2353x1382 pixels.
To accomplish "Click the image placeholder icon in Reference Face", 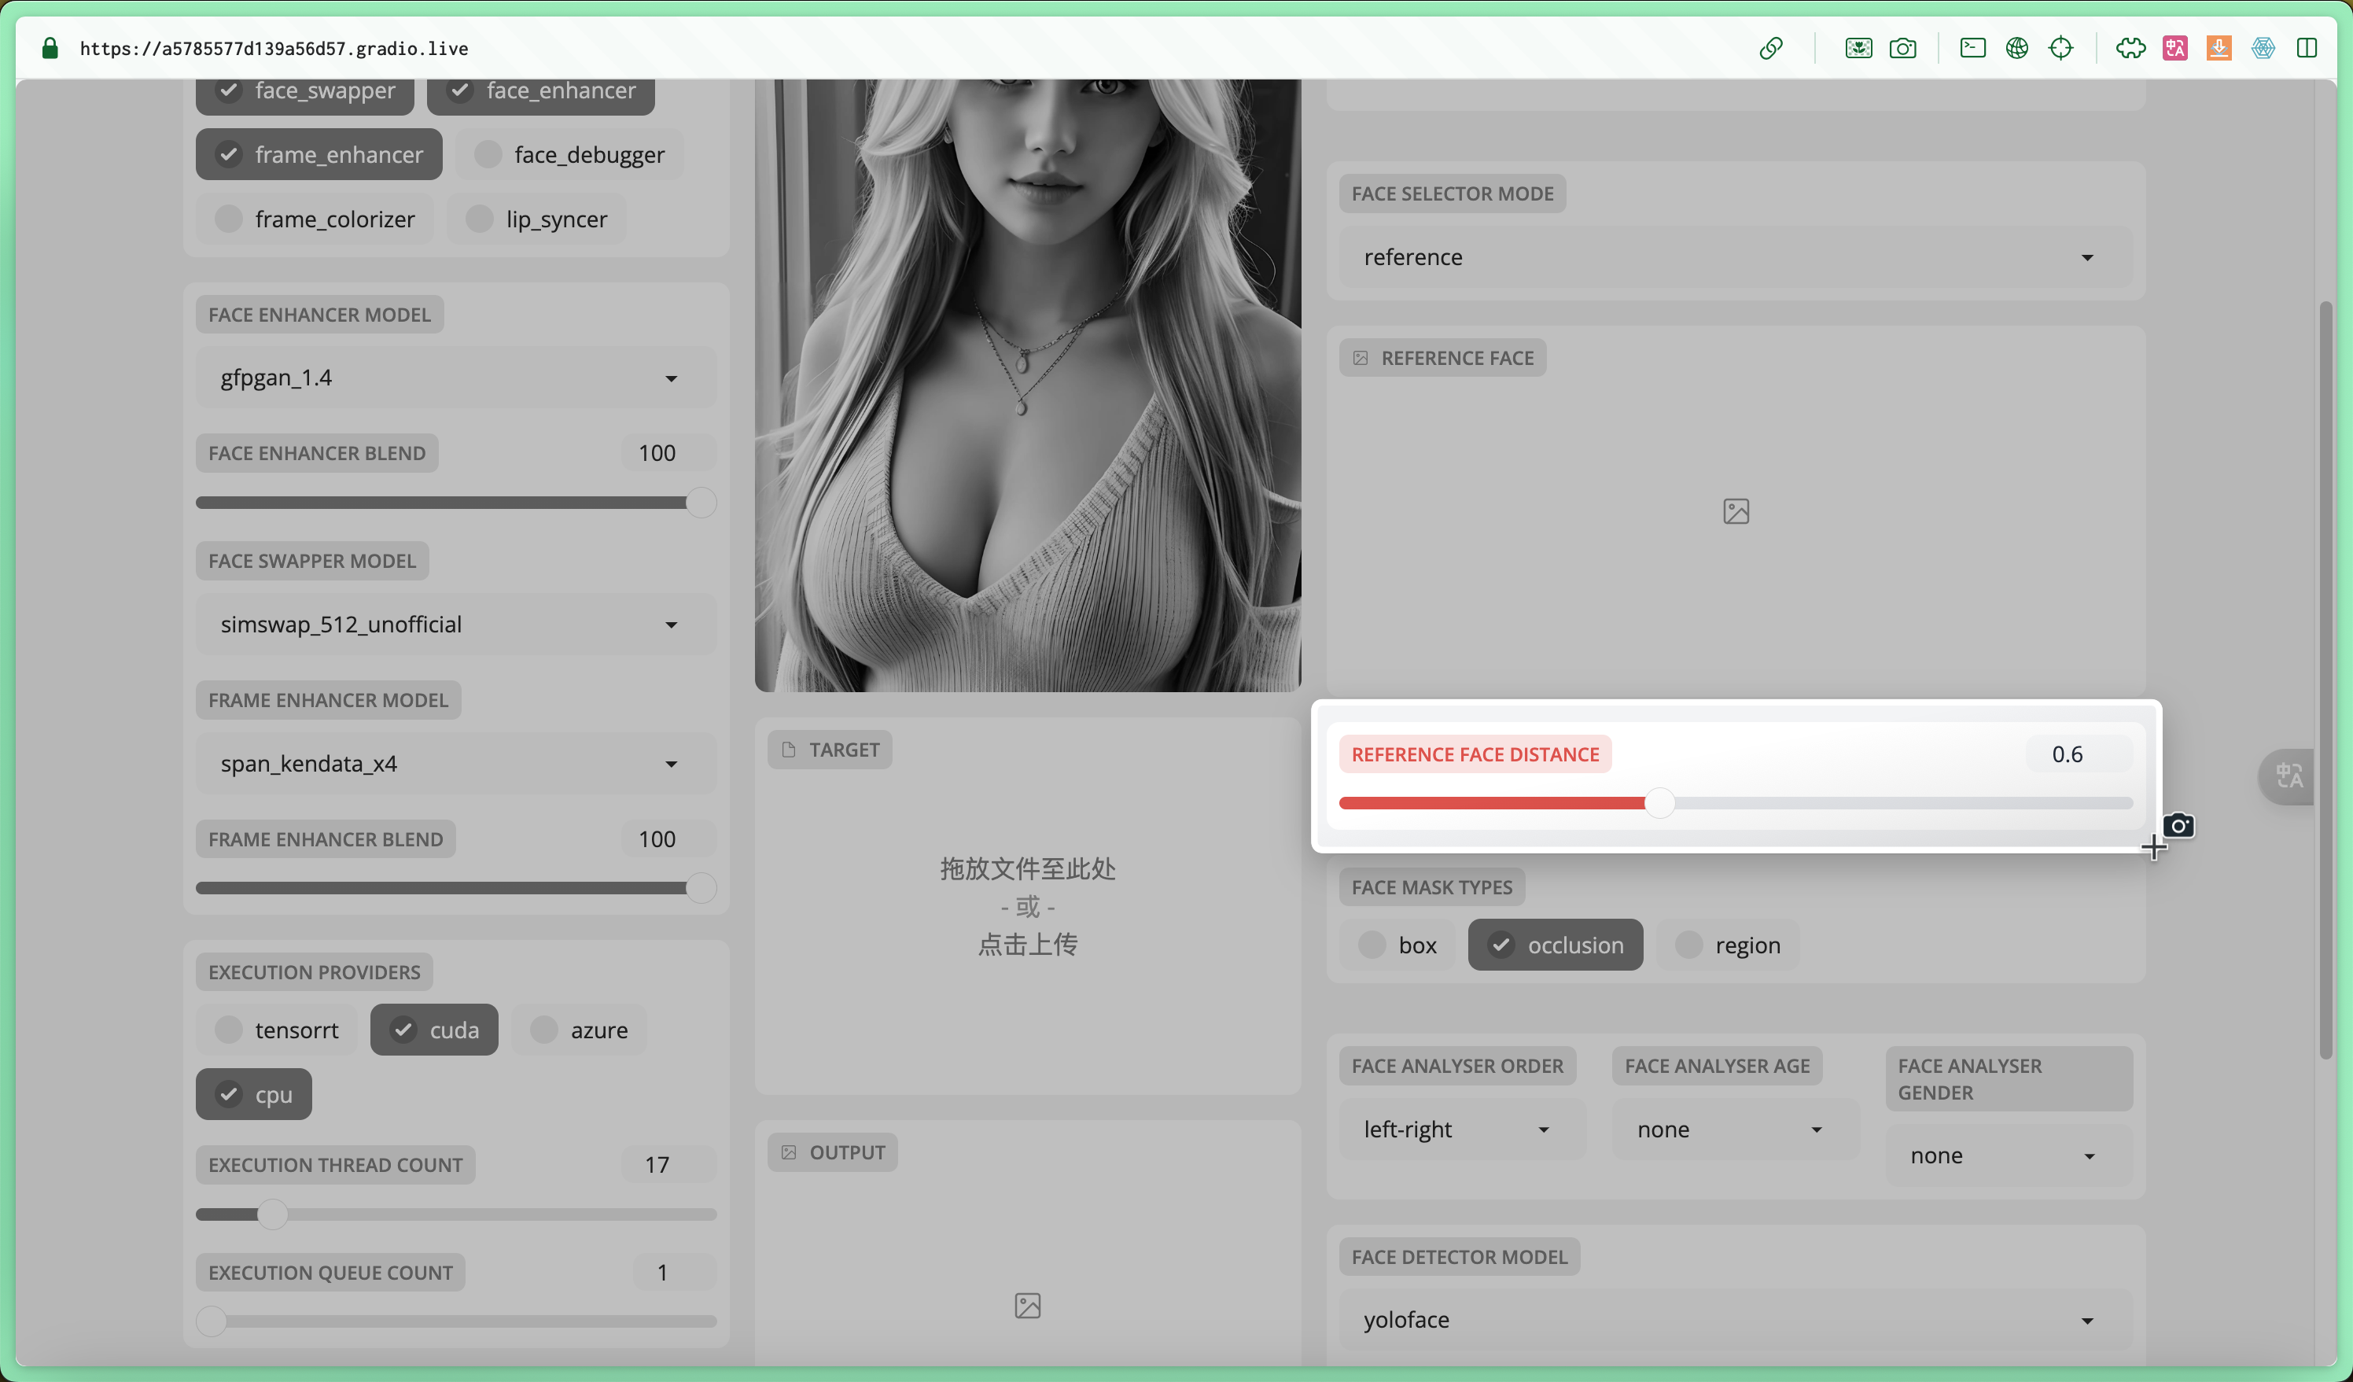I will [1736, 512].
